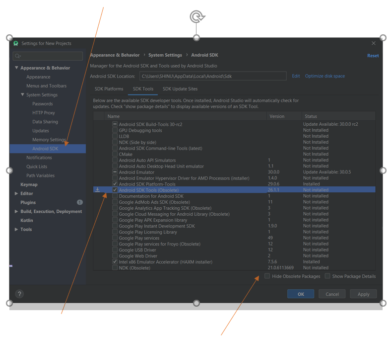Open Data Sharing settings
The width and height of the screenshot is (390, 337).
pos(45,122)
